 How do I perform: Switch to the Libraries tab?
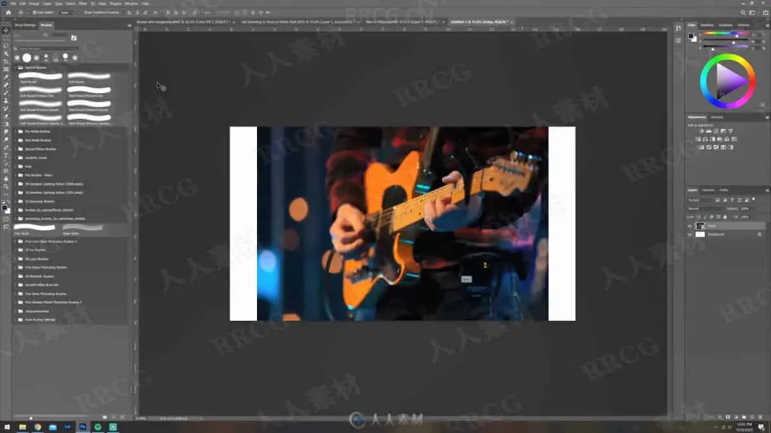716,117
